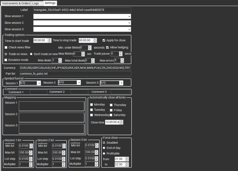238x171 pixels.
Task: Increase the Close time using its spinner
Action: tap(120, 121)
